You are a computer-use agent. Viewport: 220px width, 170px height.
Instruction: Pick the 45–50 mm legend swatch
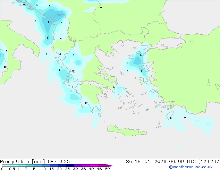coord(102,165)
